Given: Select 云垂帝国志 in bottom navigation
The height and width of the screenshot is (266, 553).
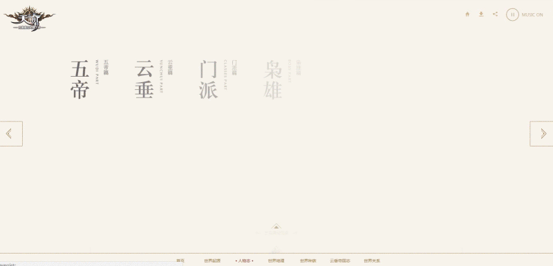Looking at the screenshot, I should click(340, 260).
